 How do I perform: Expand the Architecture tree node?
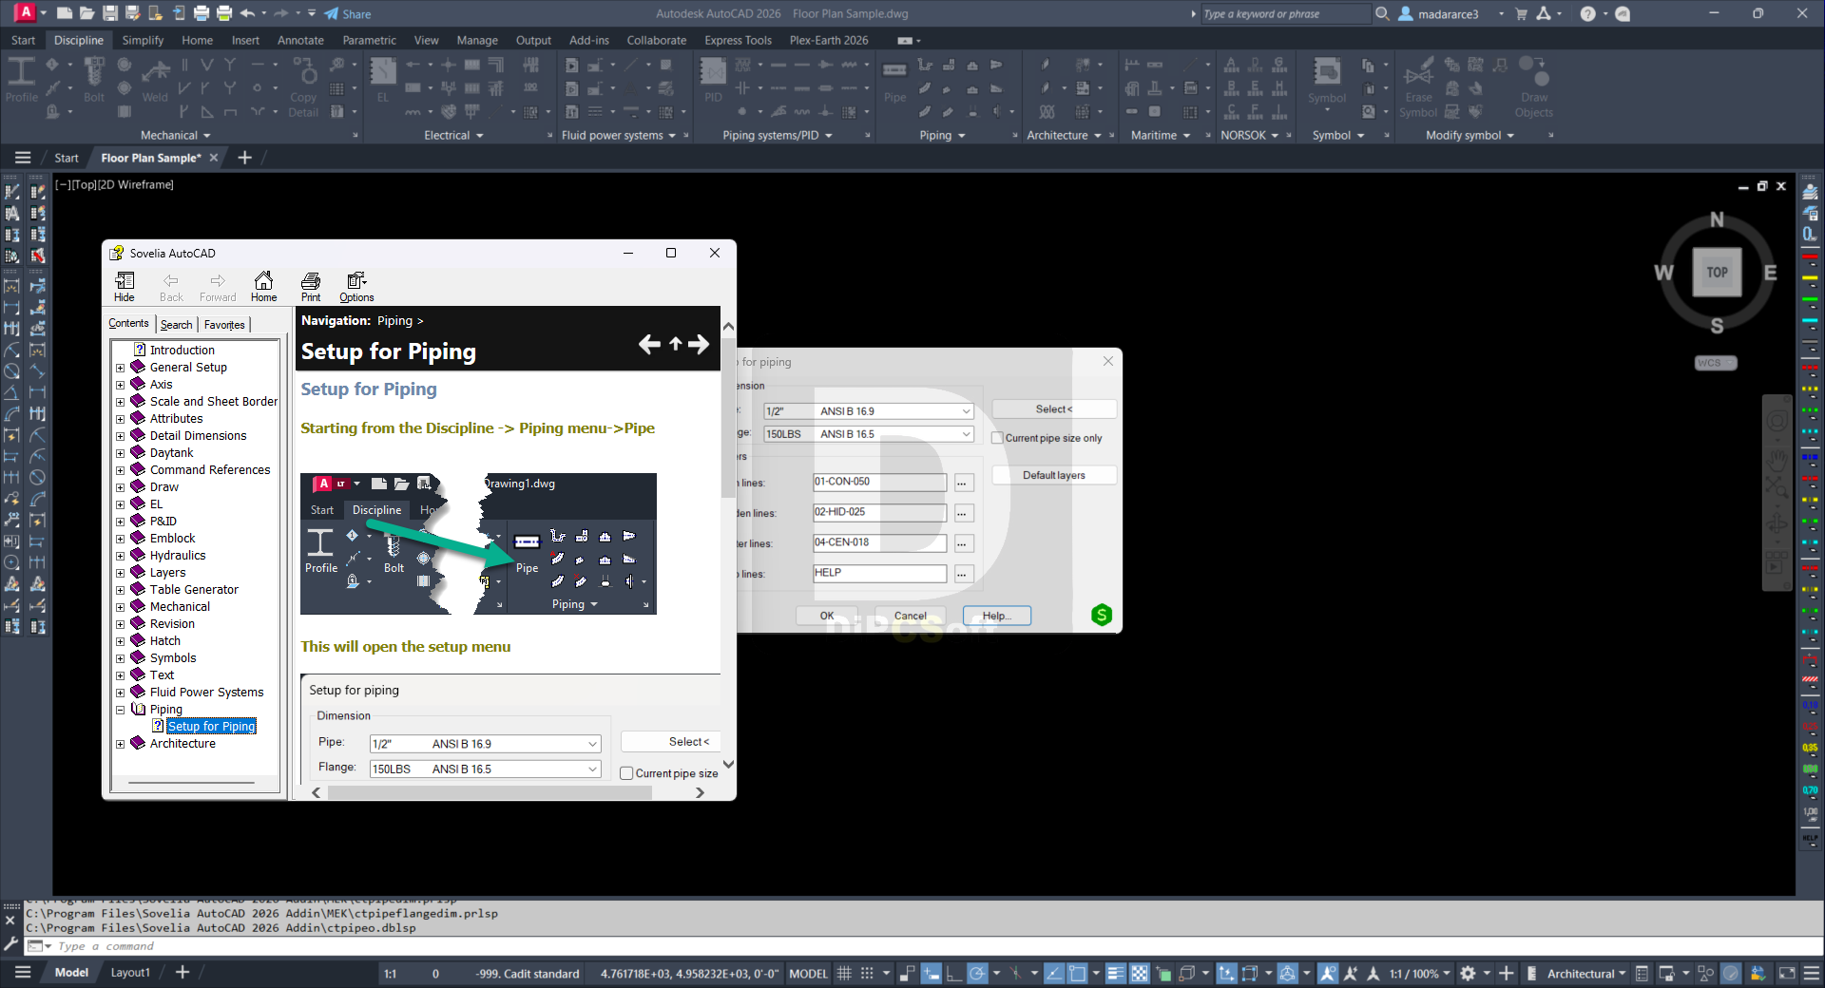tap(121, 744)
